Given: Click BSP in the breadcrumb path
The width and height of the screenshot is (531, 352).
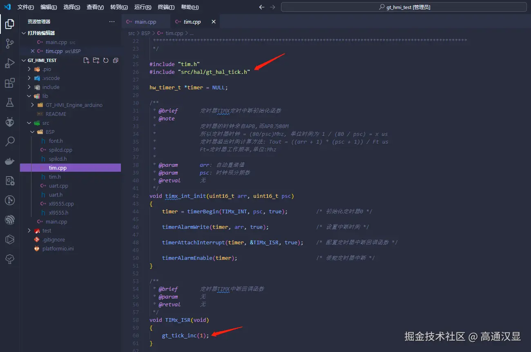Looking at the screenshot, I should [x=146, y=33].
